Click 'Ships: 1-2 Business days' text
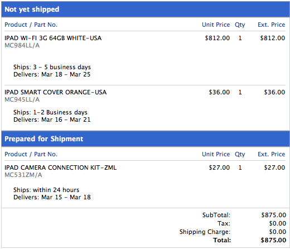The height and width of the screenshot is (249, 290). tap(50, 112)
